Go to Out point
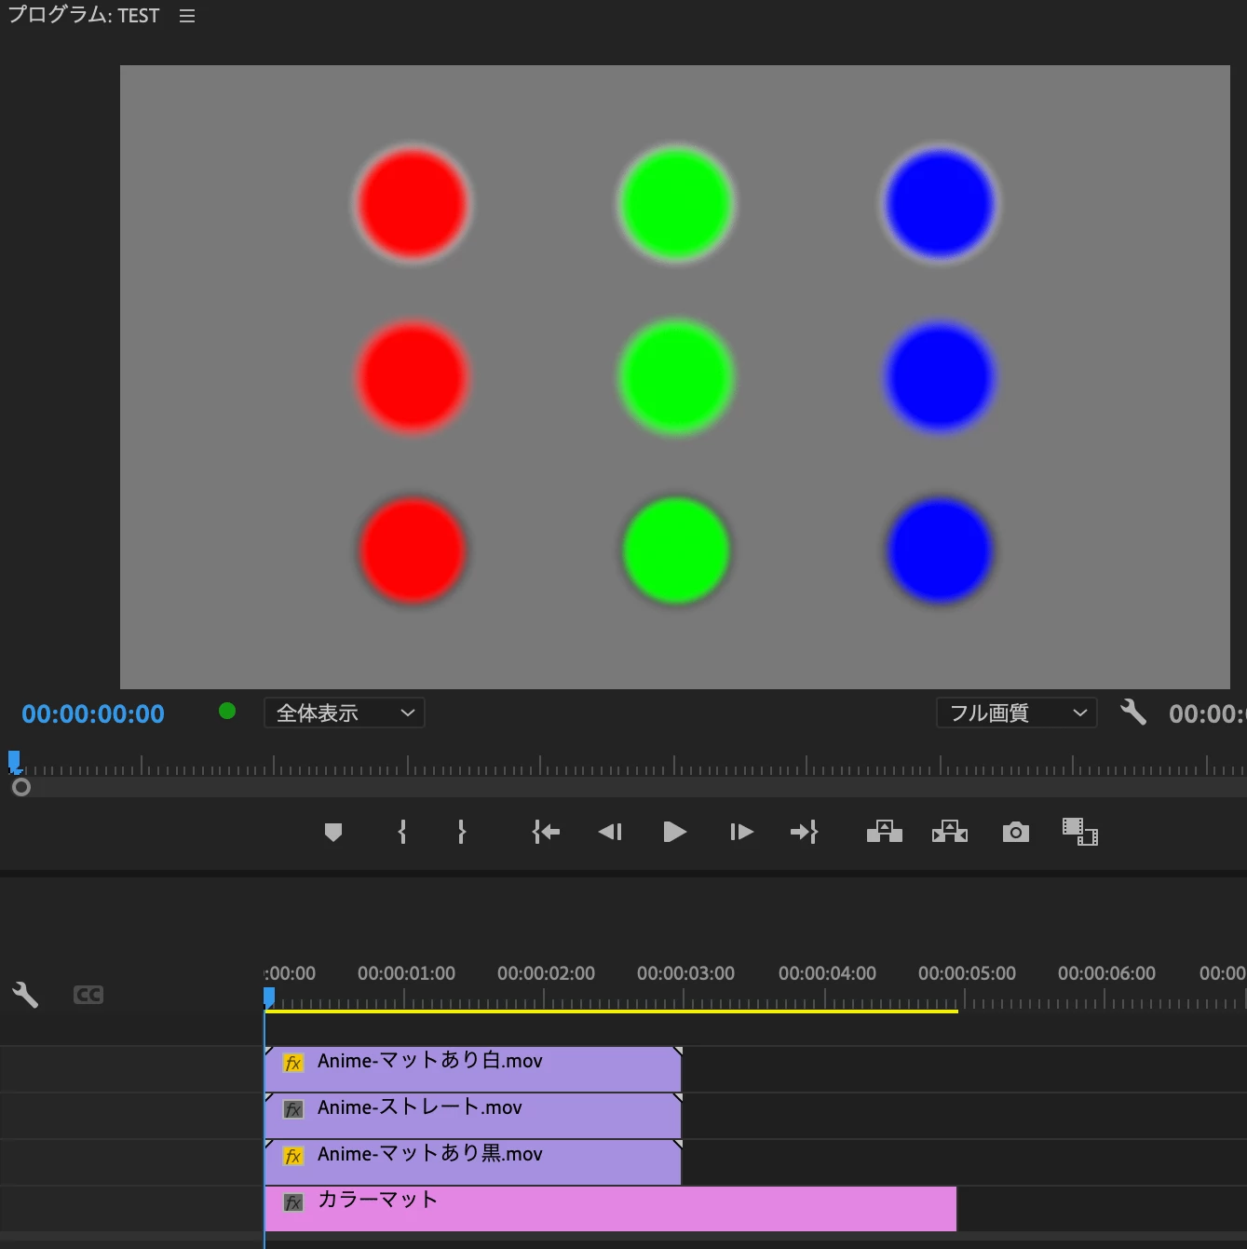This screenshot has height=1249, width=1247. click(805, 832)
